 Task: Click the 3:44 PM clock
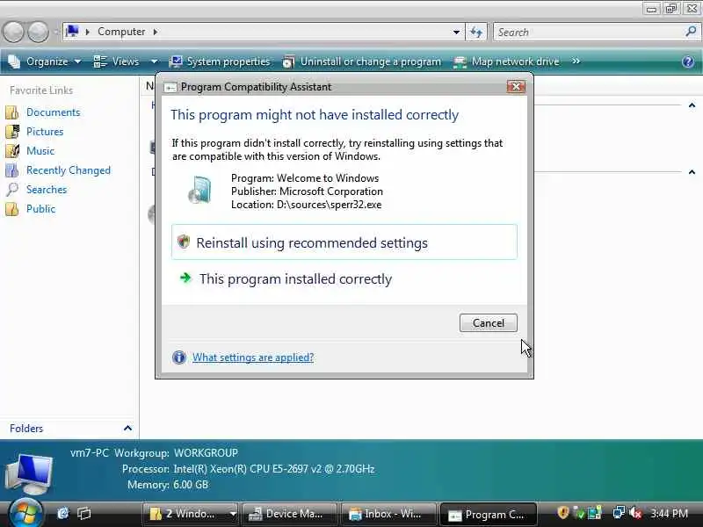pyautogui.click(x=669, y=514)
